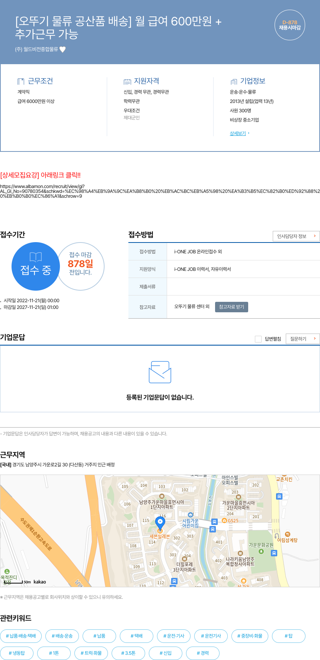Click the 제대군인 preference text
Viewport: 320px width, 660px height.
[x=132, y=118]
